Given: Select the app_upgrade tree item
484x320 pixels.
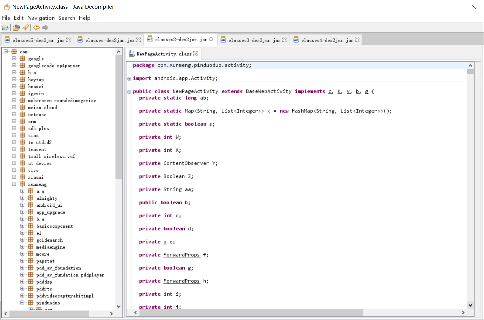Looking at the screenshot, I should [x=51, y=212].
